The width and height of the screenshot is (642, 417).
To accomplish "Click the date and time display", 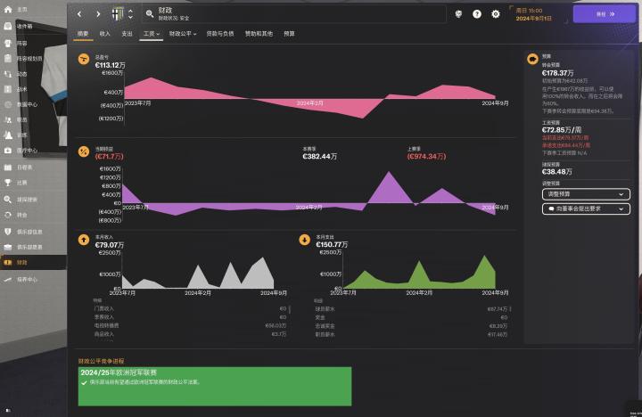I will (x=535, y=14).
